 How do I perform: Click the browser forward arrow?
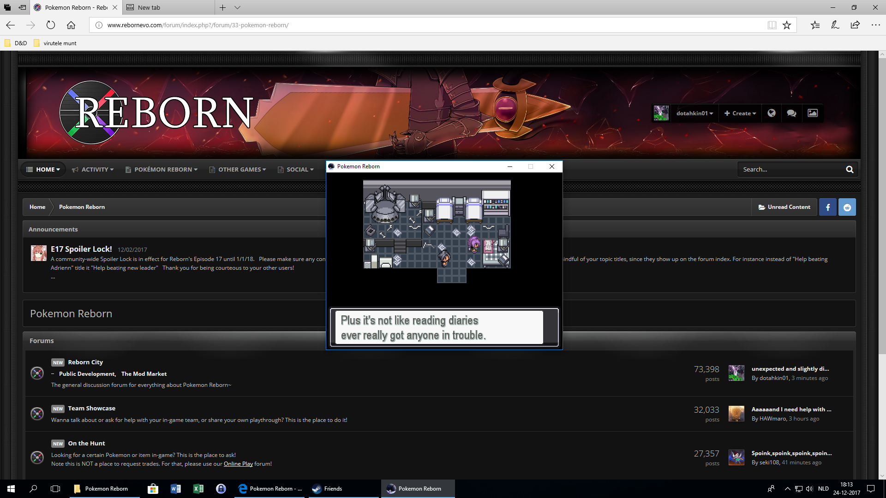point(30,25)
